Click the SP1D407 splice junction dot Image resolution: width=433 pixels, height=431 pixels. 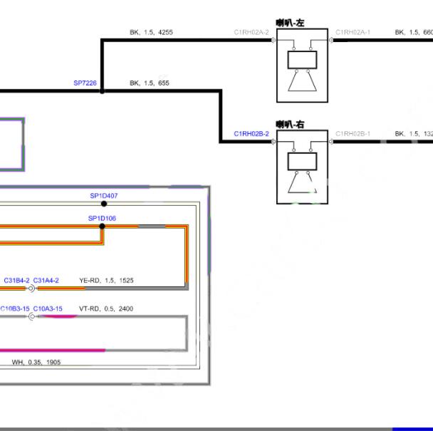point(104,204)
